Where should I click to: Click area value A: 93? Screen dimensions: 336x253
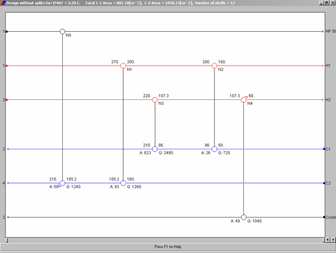click(x=115, y=187)
